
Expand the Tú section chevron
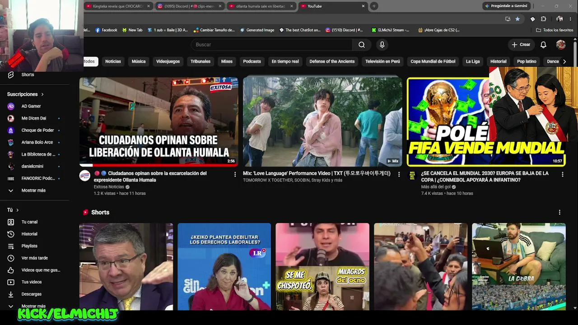pos(18,210)
